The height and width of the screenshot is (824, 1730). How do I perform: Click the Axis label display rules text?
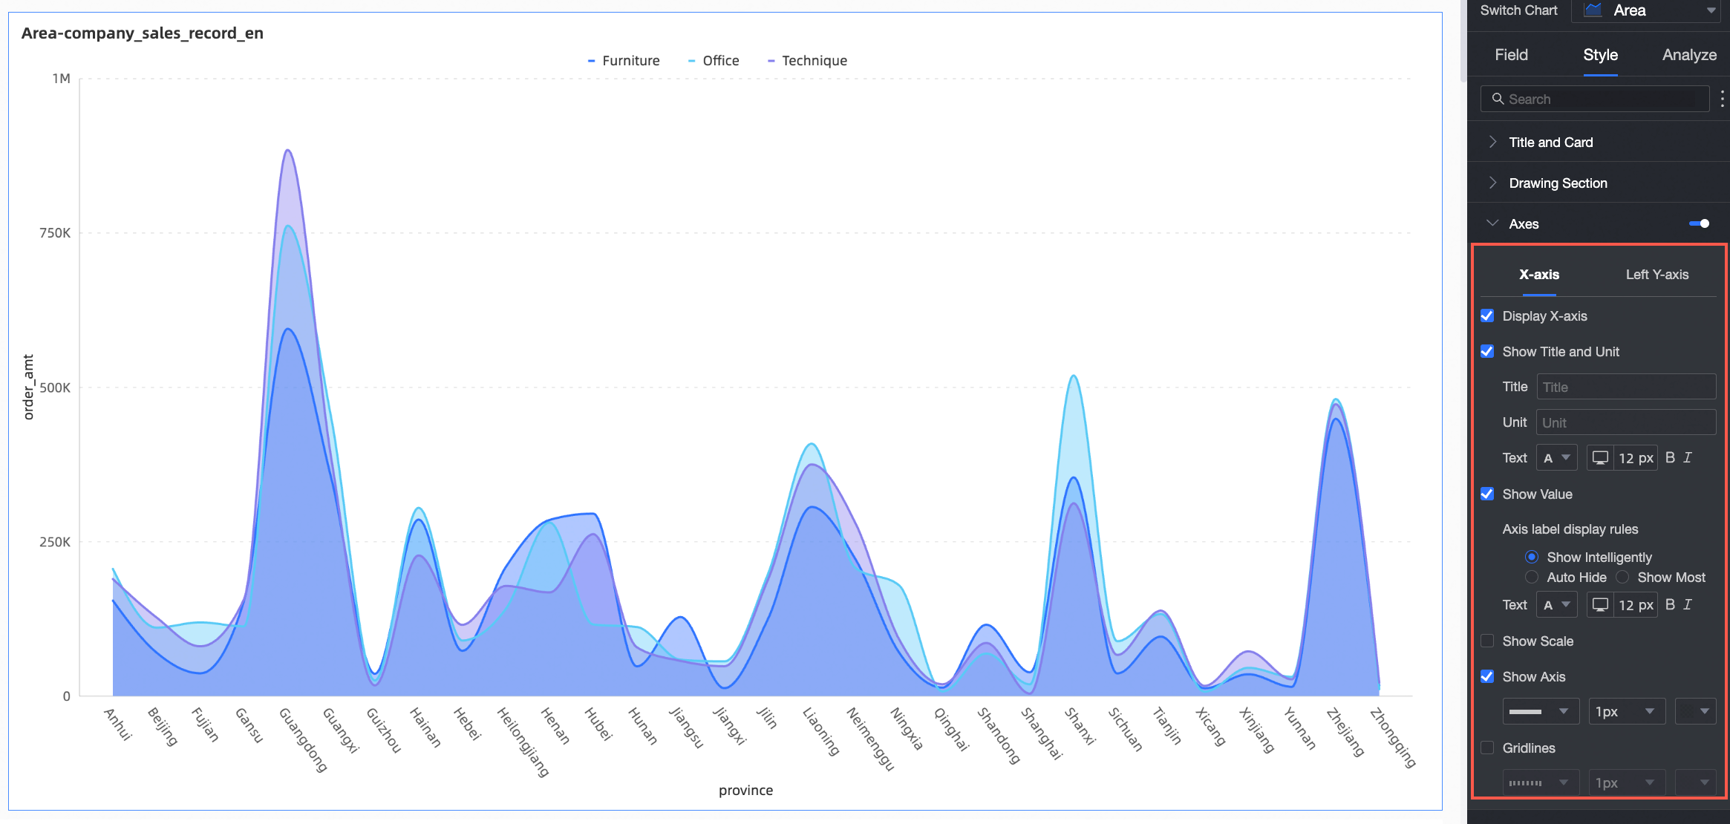pos(1570,529)
